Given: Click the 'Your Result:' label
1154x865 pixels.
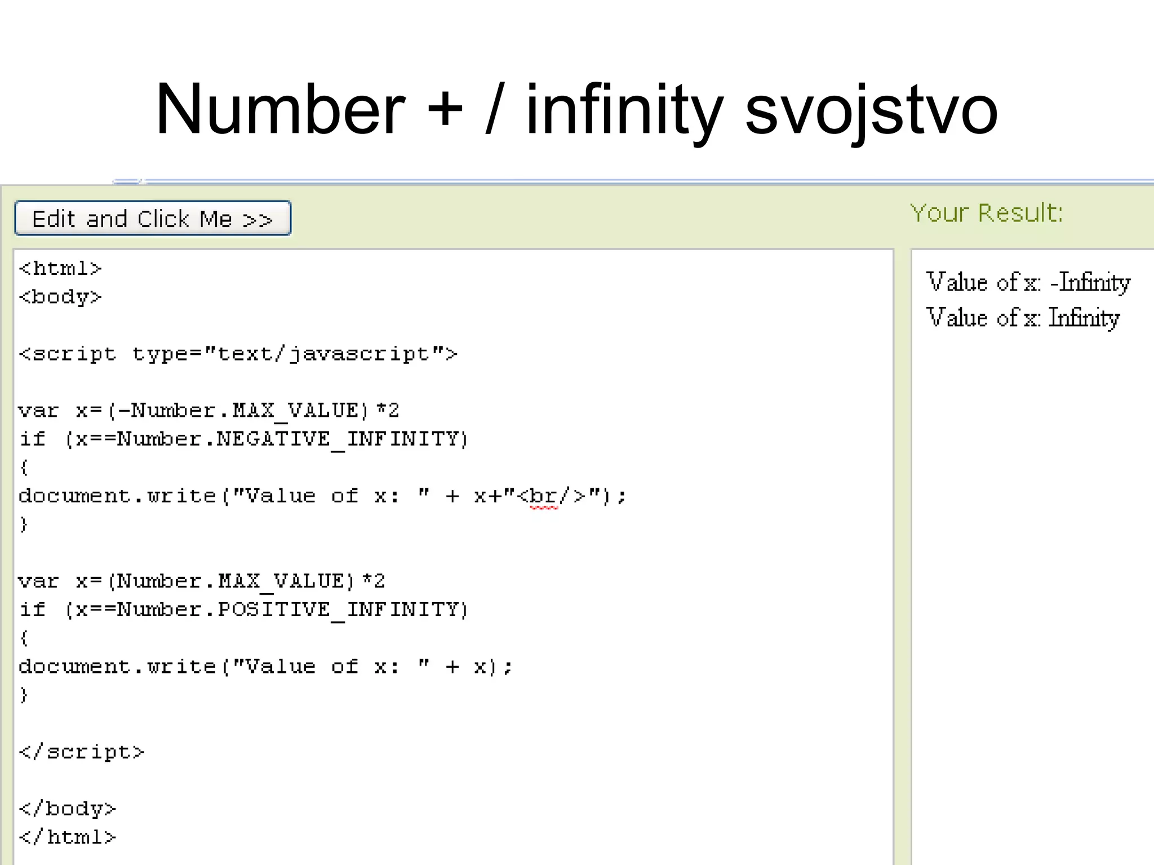Looking at the screenshot, I should [x=987, y=213].
